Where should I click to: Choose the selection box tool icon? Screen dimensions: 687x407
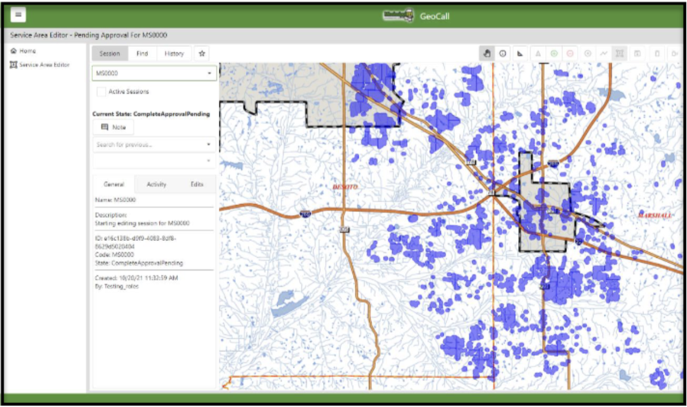[x=620, y=53]
